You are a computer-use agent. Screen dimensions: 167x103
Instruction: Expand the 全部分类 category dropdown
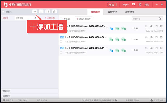[50, 18]
